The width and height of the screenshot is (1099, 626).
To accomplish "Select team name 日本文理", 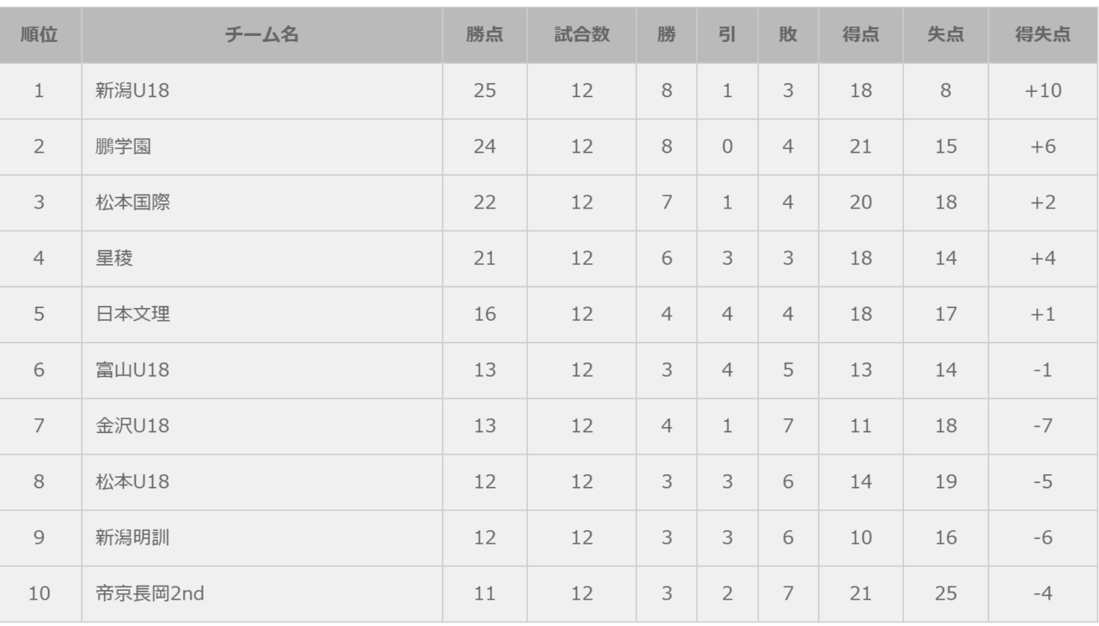I will coord(132,313).
